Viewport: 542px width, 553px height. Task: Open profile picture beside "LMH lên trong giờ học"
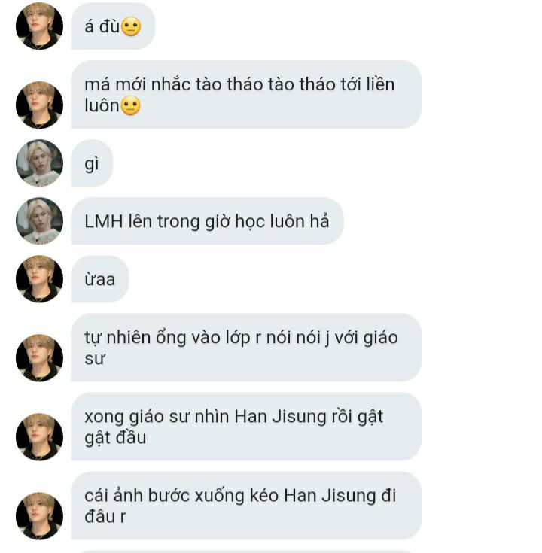39,220
